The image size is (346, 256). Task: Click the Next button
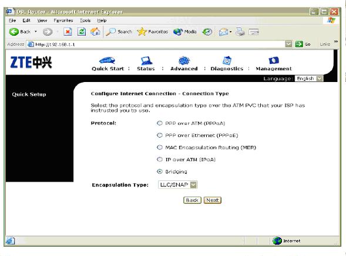tap(213, 200)
